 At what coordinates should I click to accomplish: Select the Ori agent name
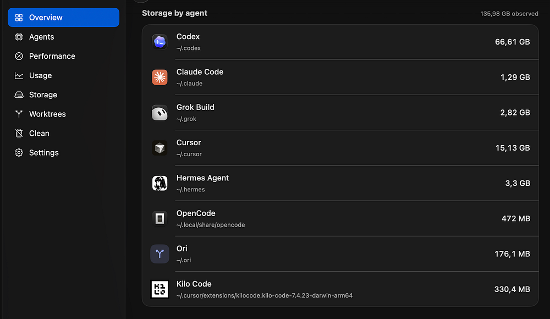tap(182, 249)
